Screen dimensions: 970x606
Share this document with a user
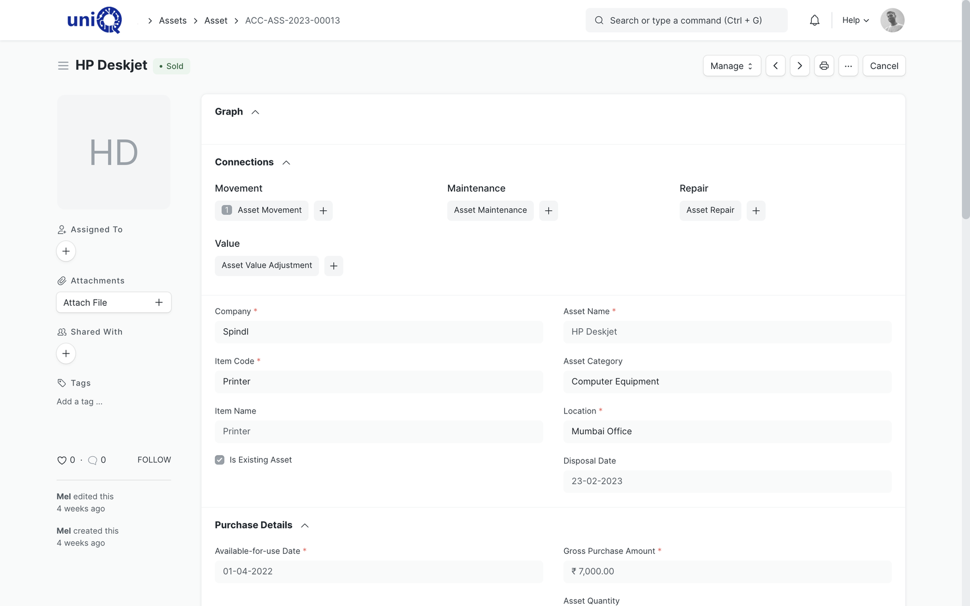66,353
